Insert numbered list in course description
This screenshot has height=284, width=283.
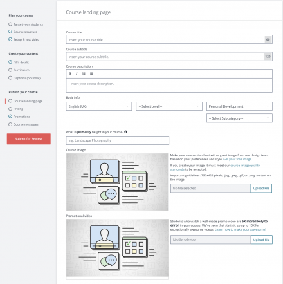84,73
